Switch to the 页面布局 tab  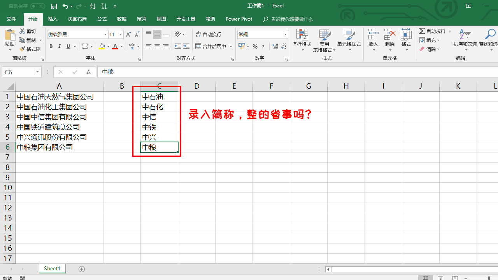[77, 19]
